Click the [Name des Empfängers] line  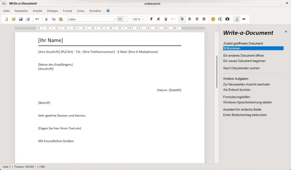tap(55, 64)
